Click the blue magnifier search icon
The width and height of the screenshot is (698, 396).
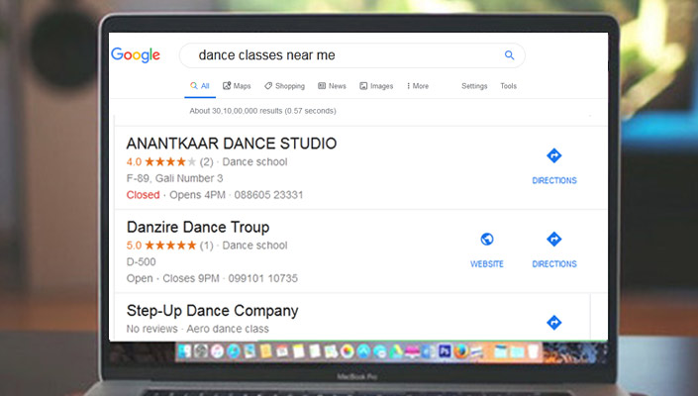(509, 55)
